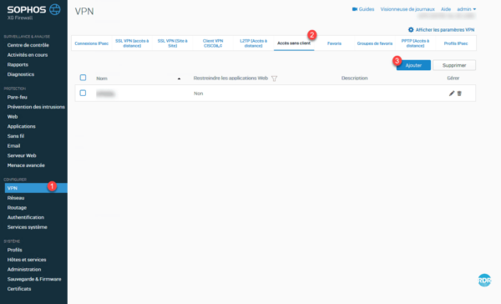This screenshot has height=304, width=501.
Task: Open Sauvegarde & Firmware
Action: [34, 279]
